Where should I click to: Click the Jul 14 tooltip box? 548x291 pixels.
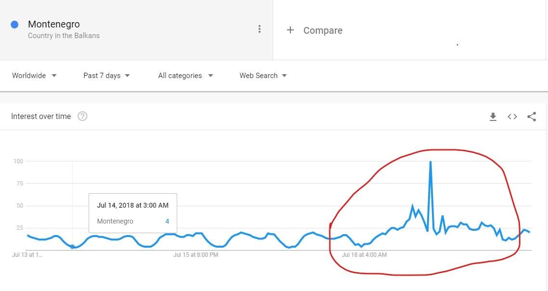pyautogui.click(x=133, y=213)
